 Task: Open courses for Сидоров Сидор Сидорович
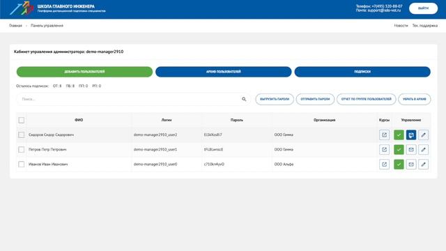pyautogui.click(x=384, y=135)
